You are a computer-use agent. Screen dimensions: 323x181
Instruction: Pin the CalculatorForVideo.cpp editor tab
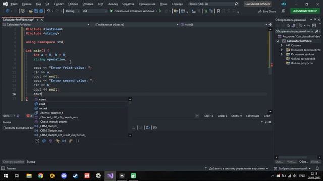pyautogui.click(x=37, y=20)
